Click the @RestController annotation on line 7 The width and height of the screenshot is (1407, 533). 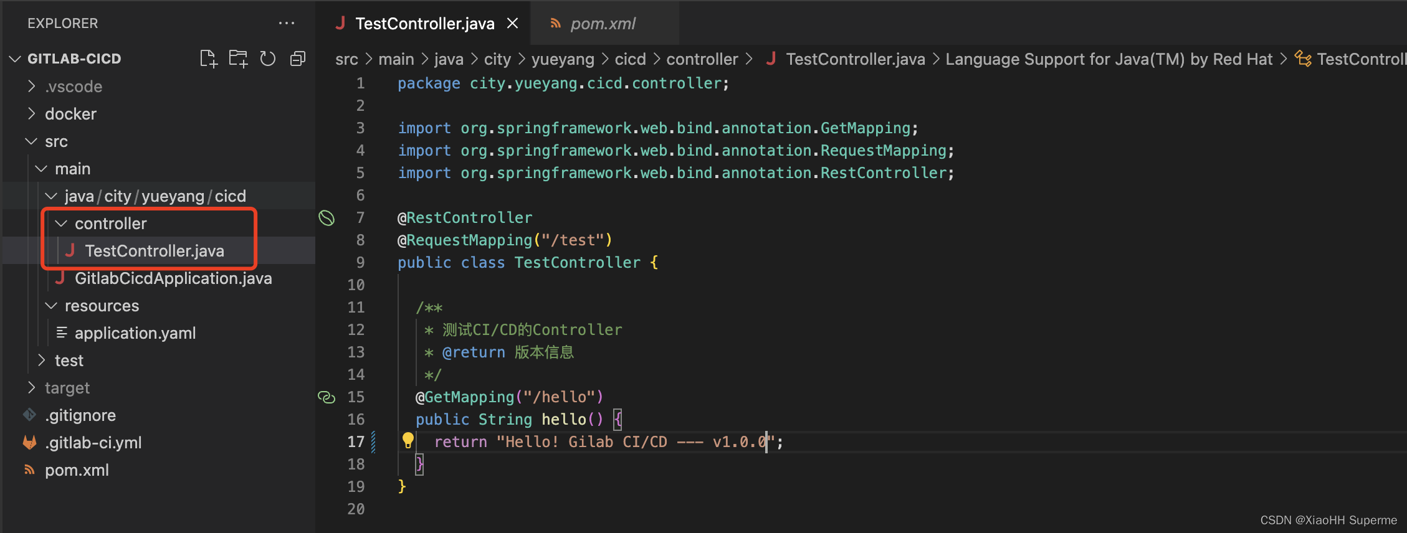[465, 217]
